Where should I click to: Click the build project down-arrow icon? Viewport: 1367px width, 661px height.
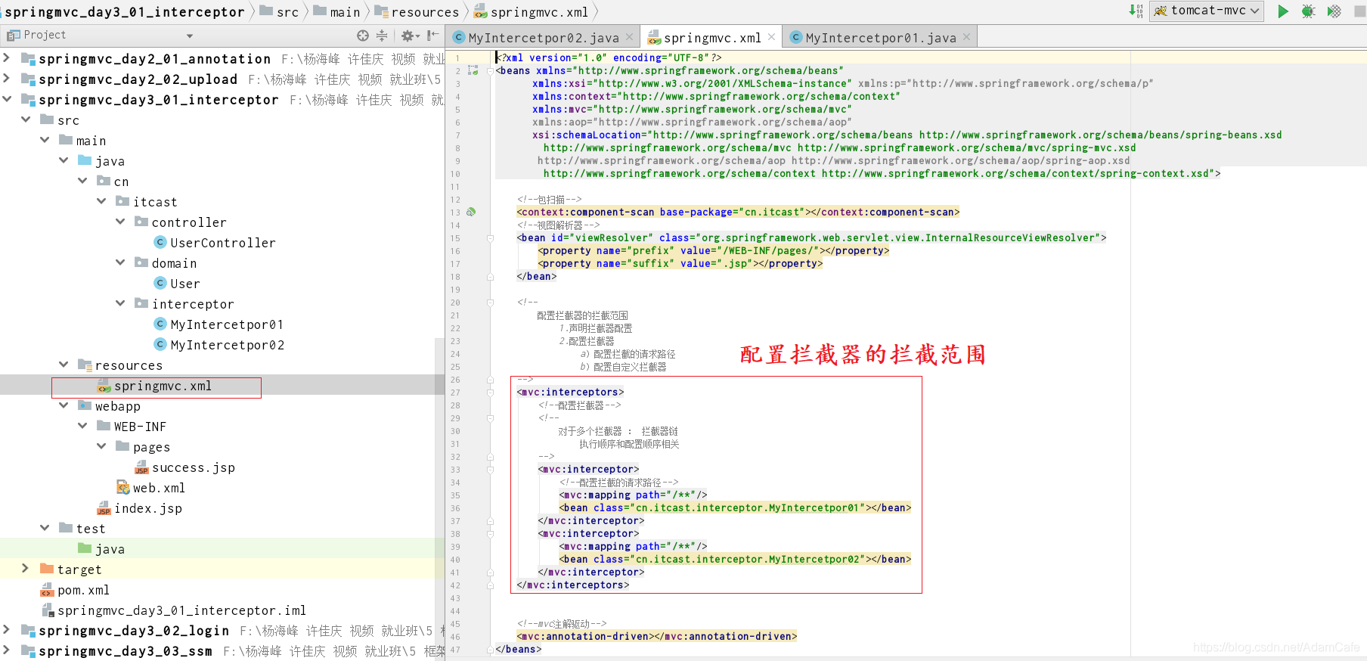(1136, 11)
